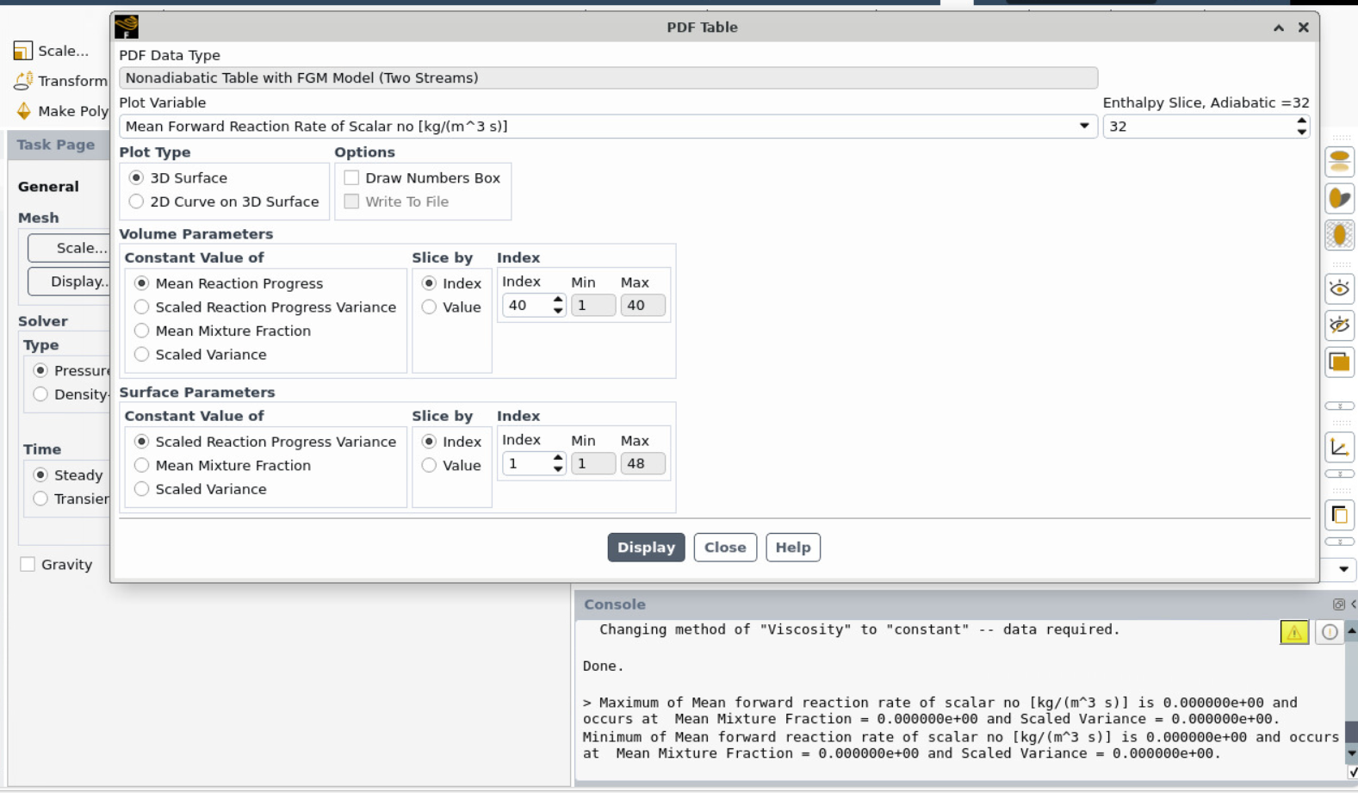Click the mirror-plane reflection icon in right toolbar
Screen dimensions: 1358x793
tap(1339, 162)
